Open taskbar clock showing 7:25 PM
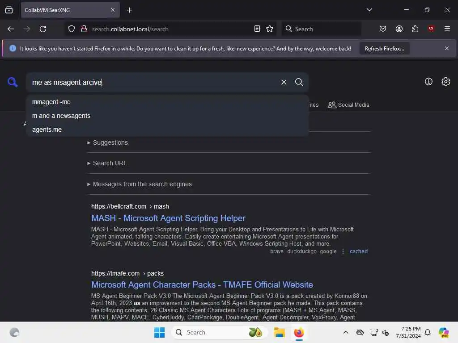 [408, 332]
